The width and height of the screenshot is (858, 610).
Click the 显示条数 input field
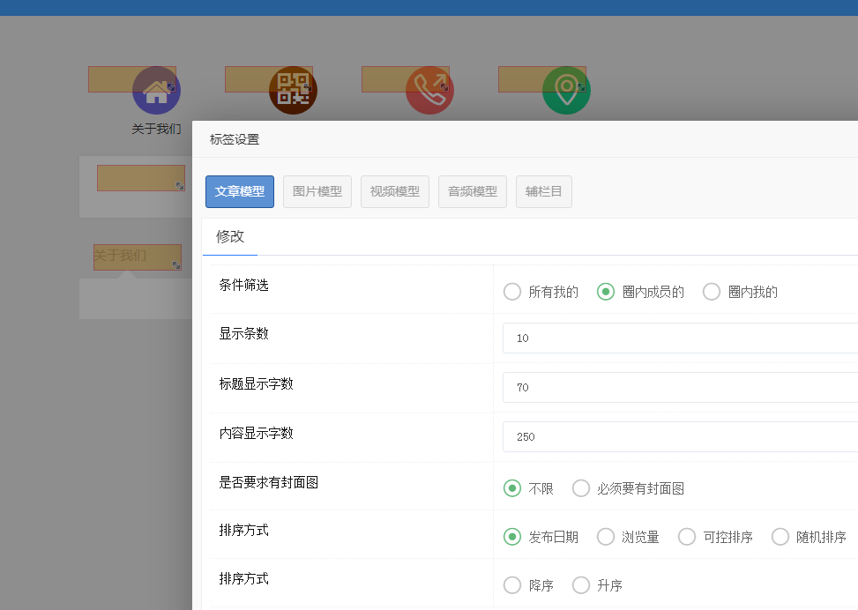pyautogui.click(x=679, y=338)
